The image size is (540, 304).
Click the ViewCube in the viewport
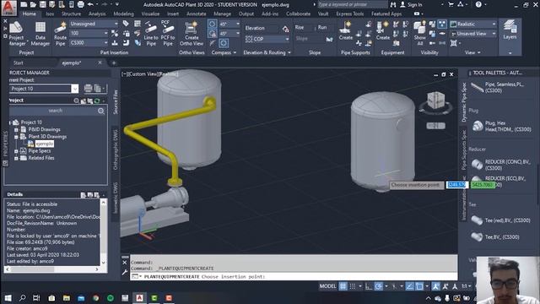click(435, 100)
